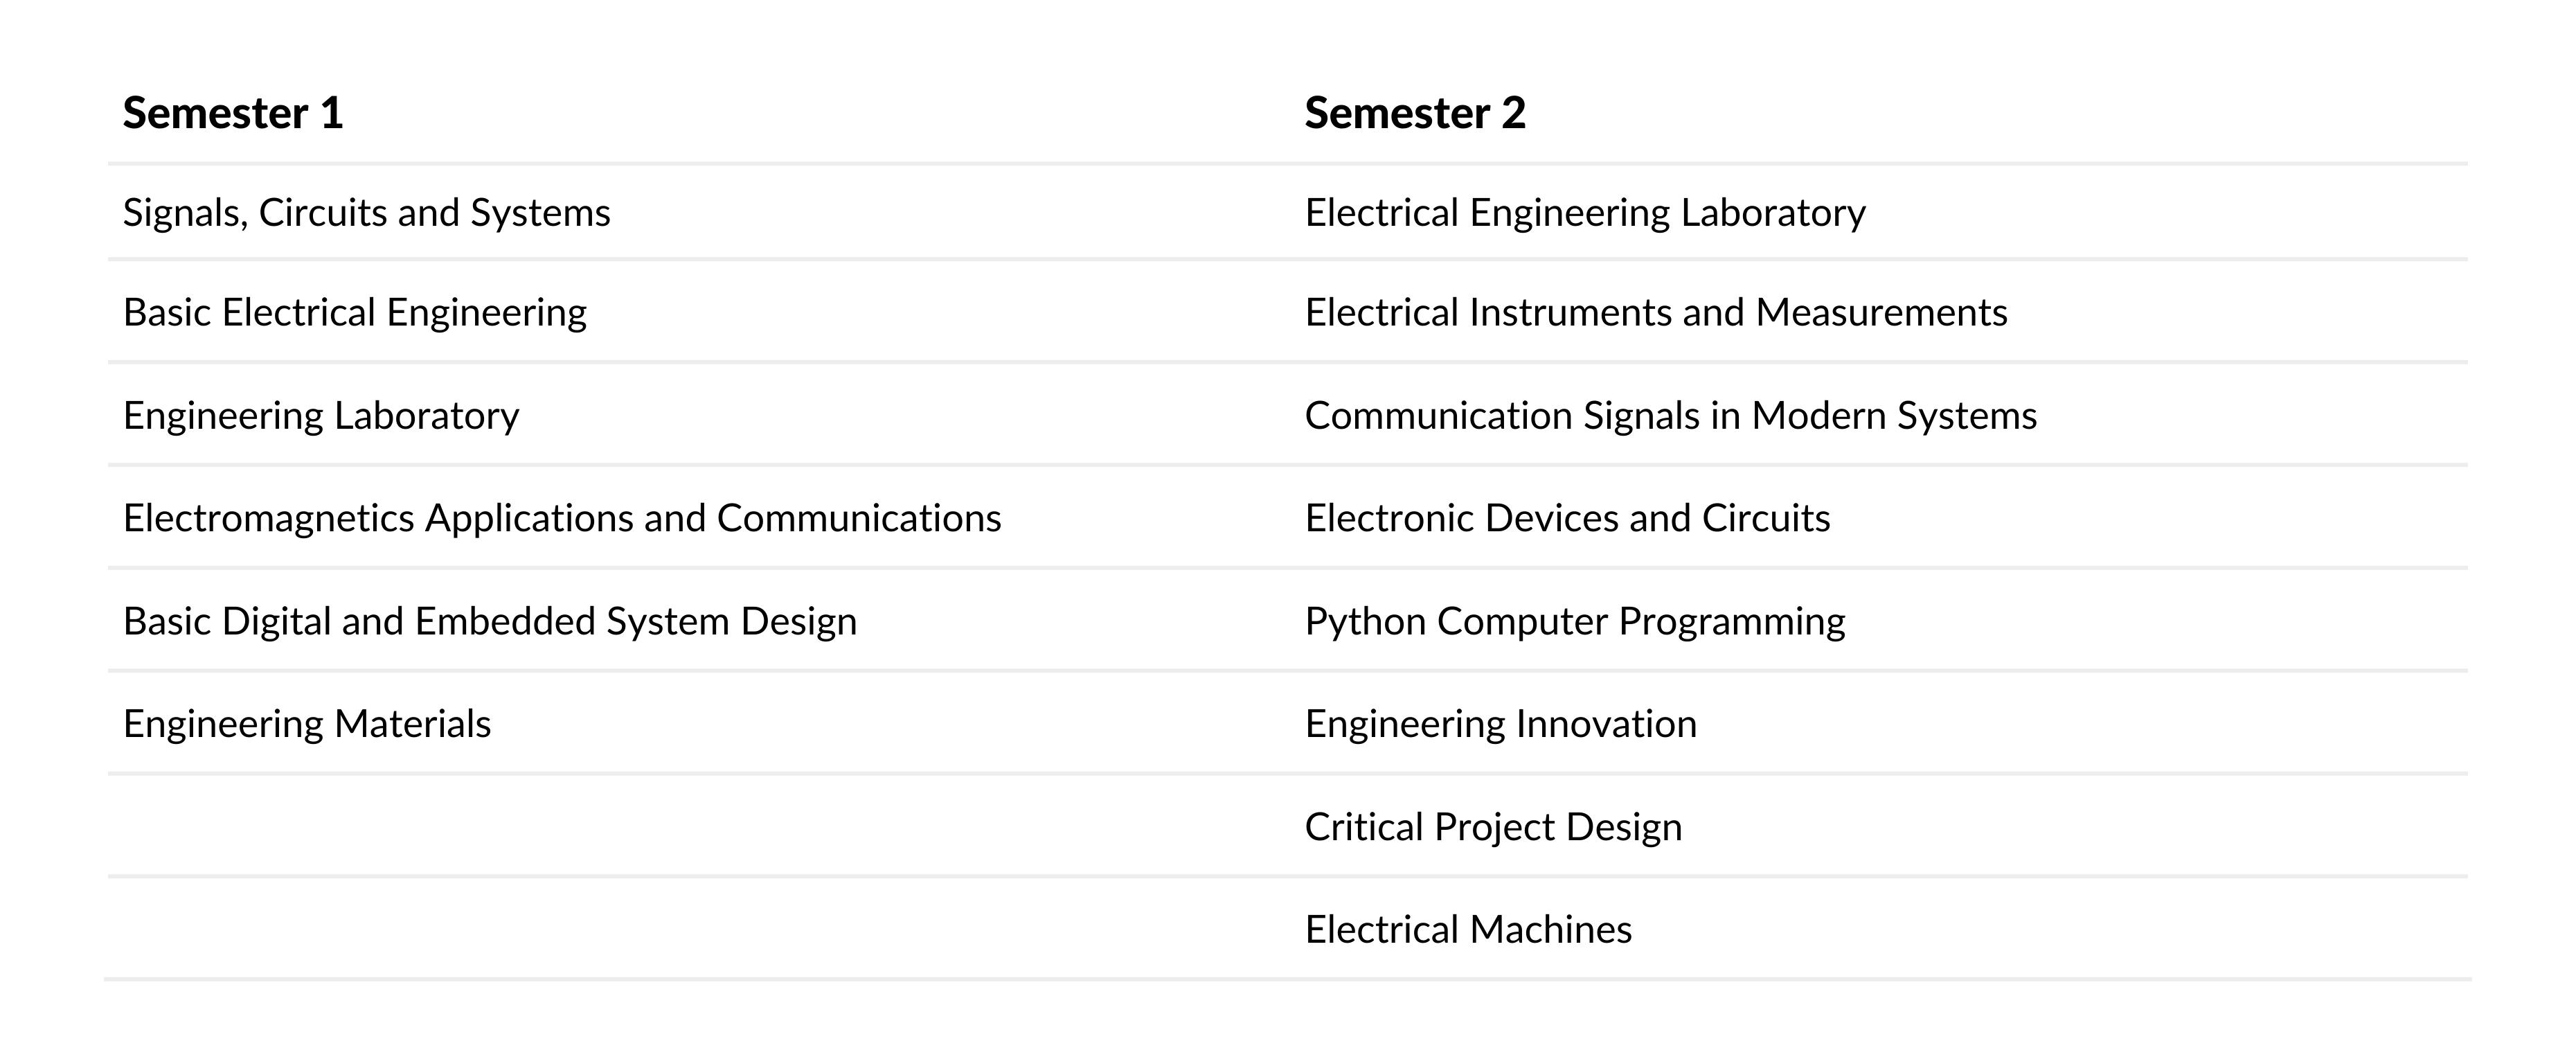Screen dimensions: 2576x1039
Task: Click the Semester 2 column header
Action: tap(1415, 113)
